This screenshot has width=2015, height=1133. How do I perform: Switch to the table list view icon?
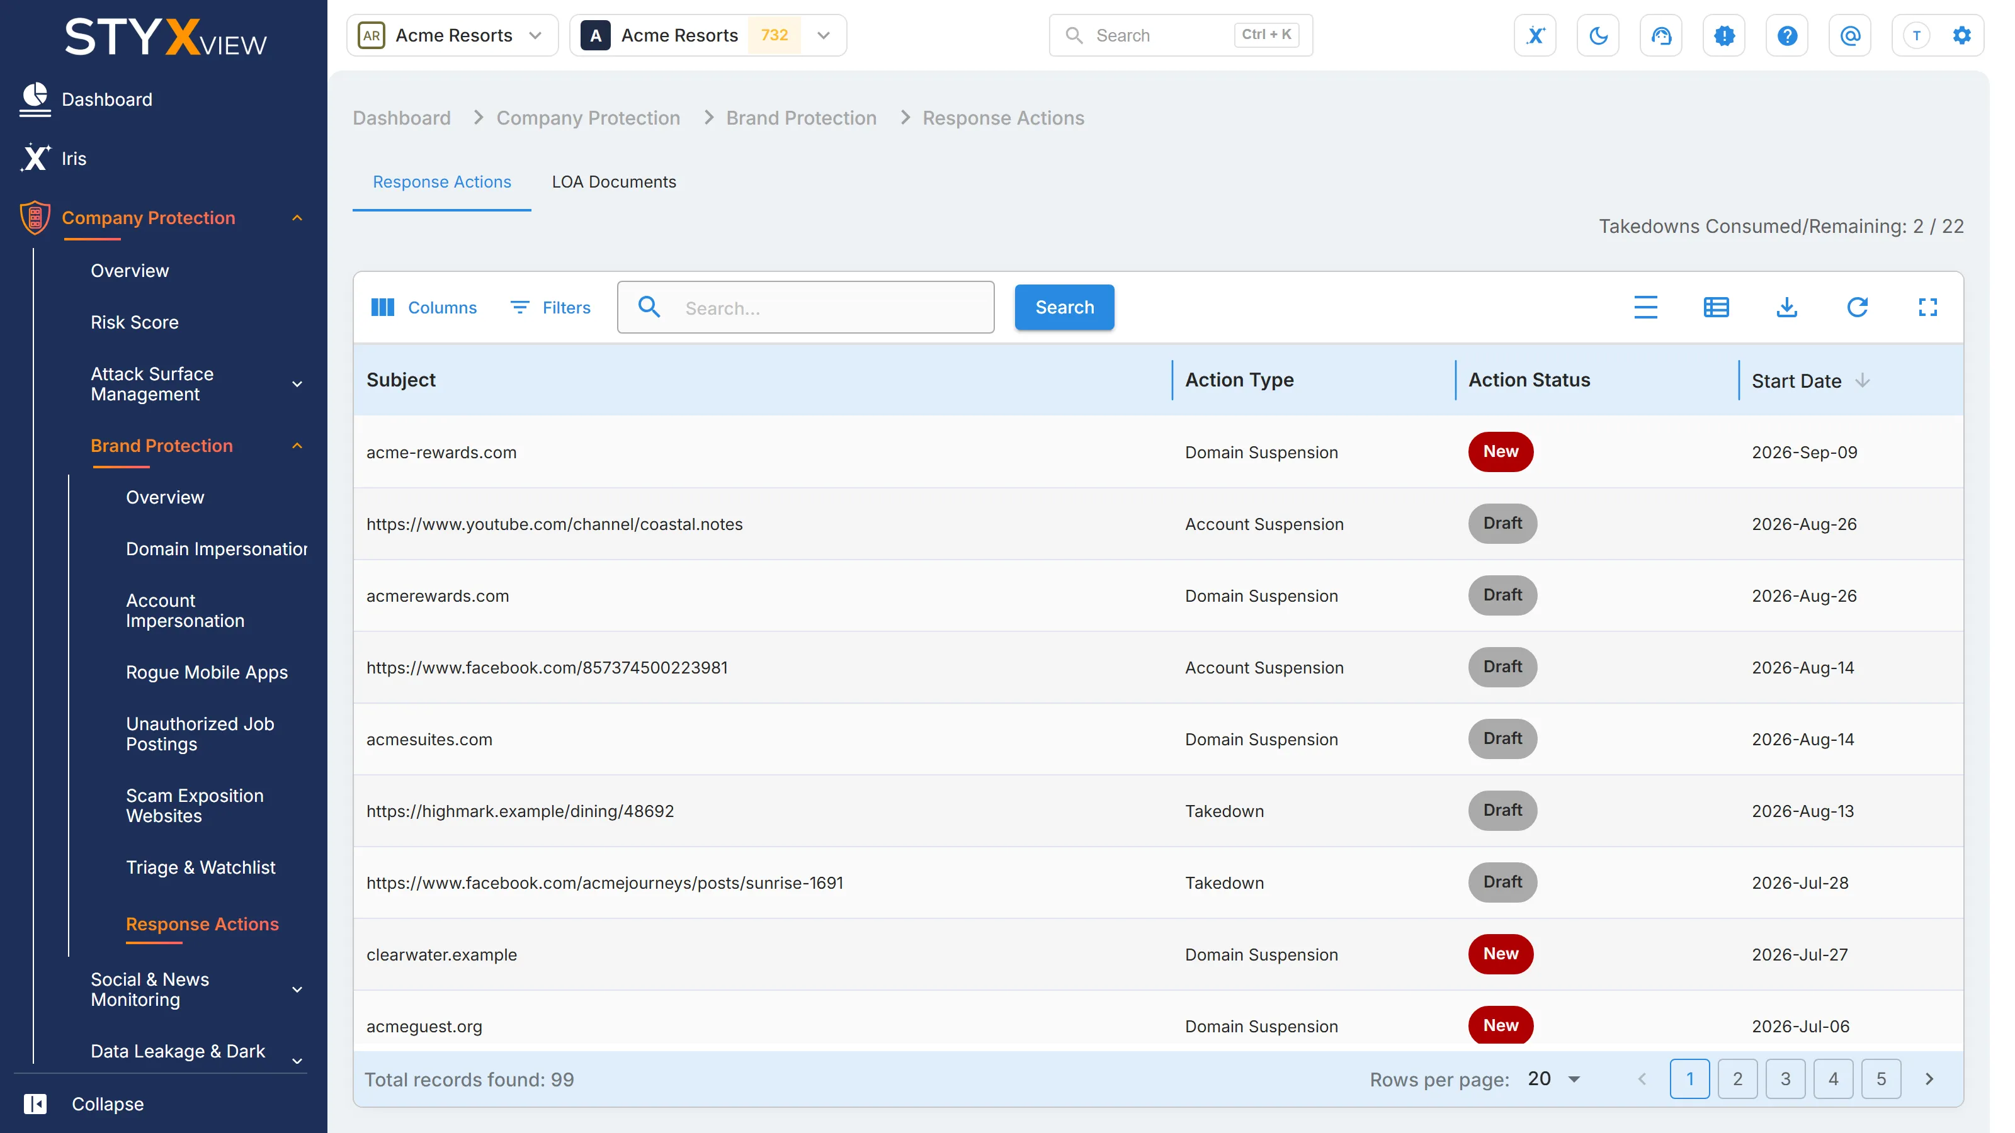[x=1716, y=307]
